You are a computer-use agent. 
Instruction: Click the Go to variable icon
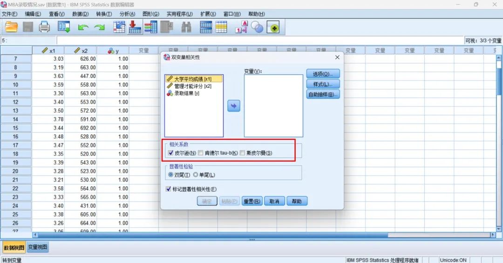point(135,27)
